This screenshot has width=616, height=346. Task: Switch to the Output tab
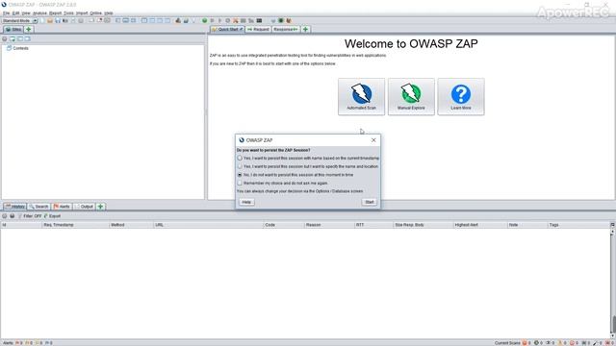coord(84,207)
